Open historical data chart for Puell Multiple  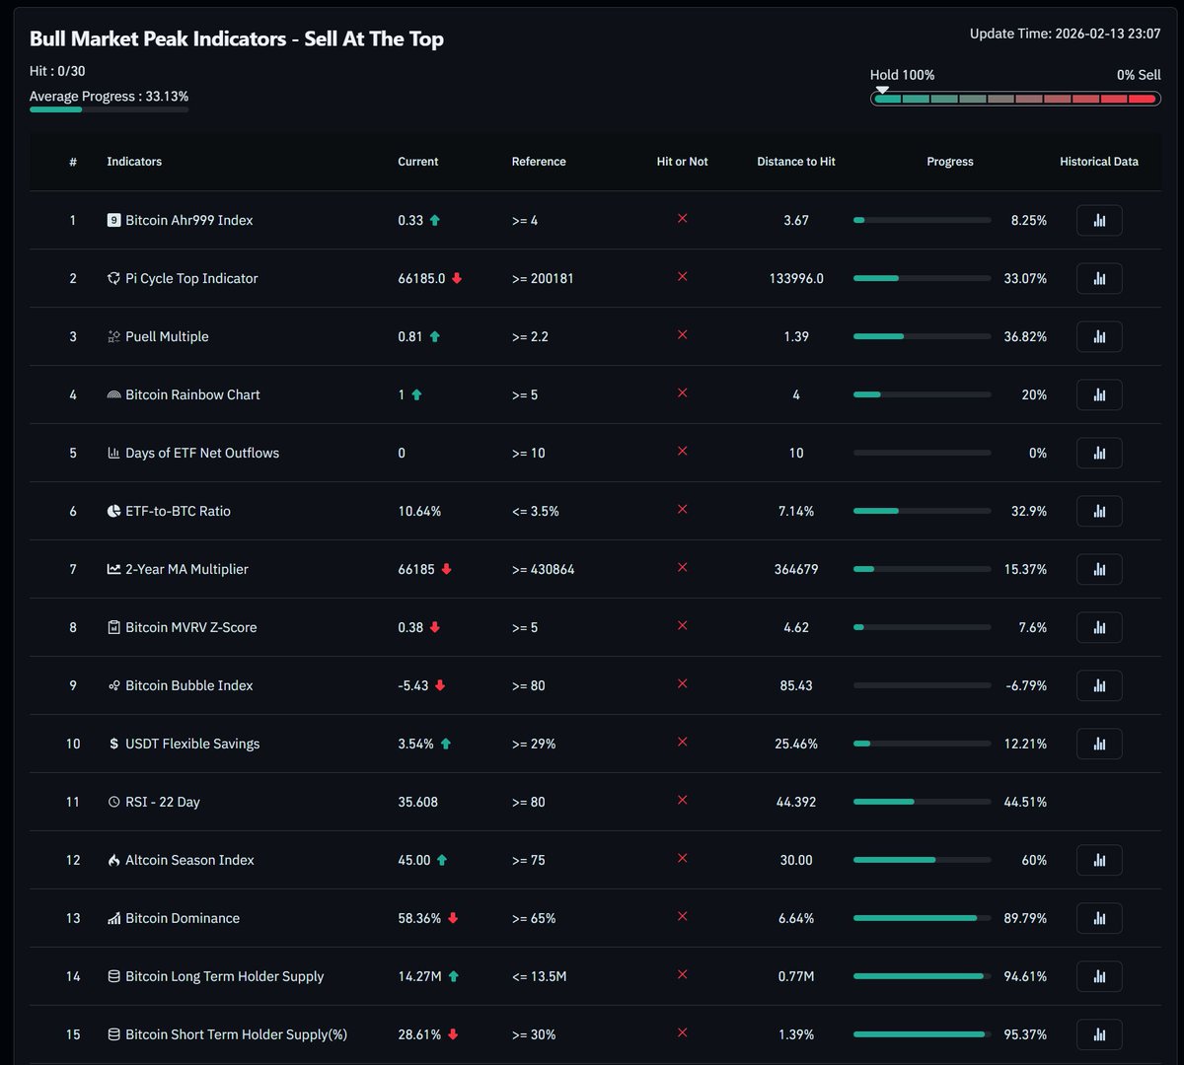coord(1099,336)
